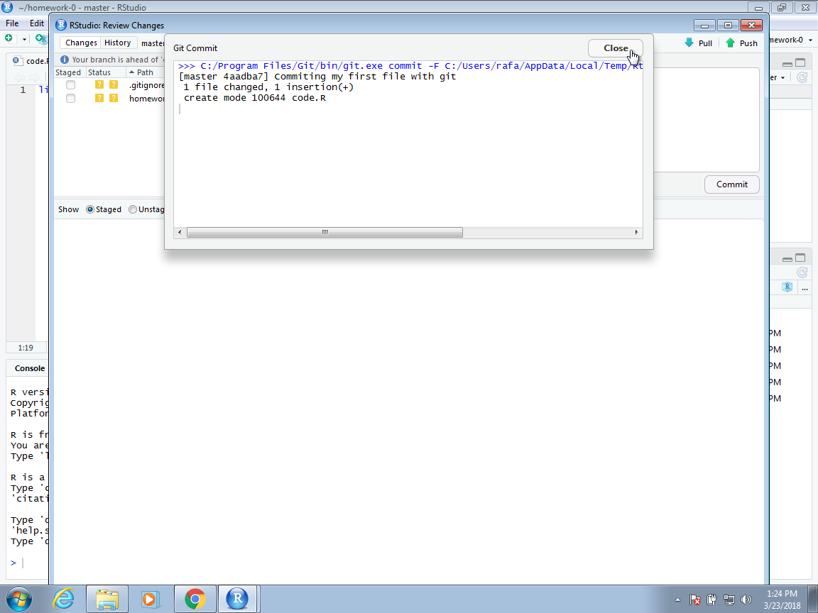Image resolution: width=818 pixels, height=613 pixels.
Task: Click the taskbar clock showing 1:24 PM
Action: 782,600
